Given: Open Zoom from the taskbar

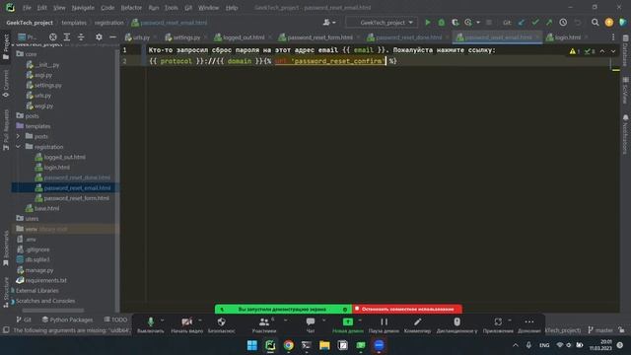Looking at the screenshot, I should click(x=379, y=345).
